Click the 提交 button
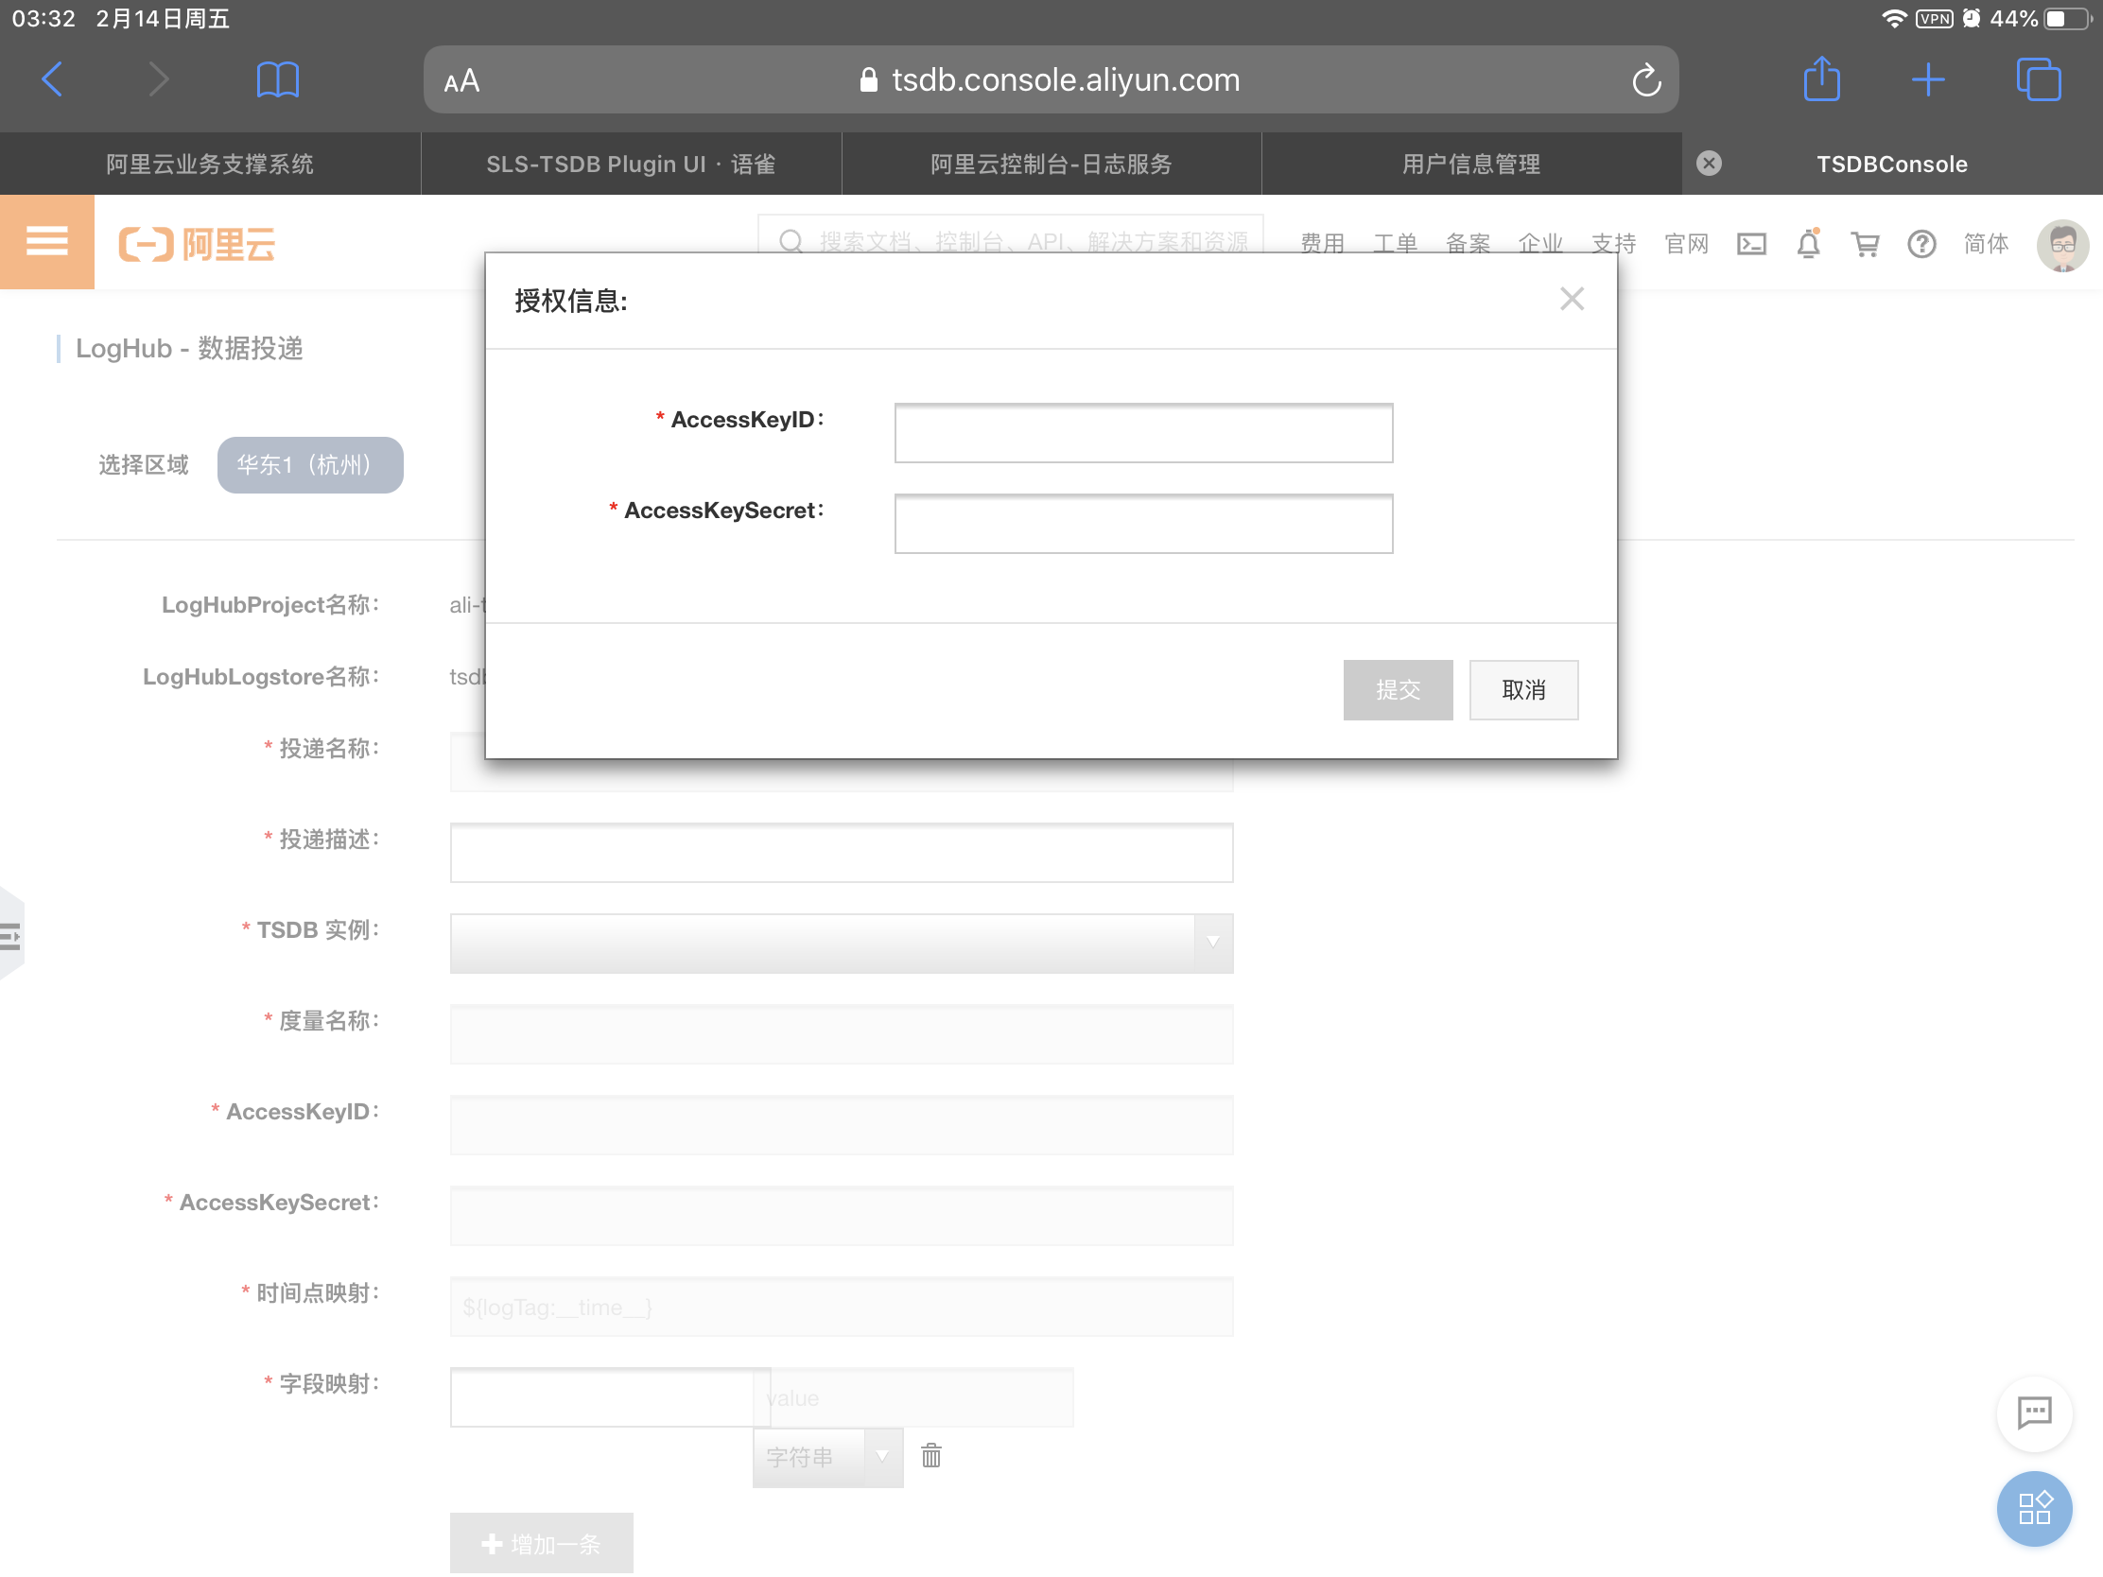 point(1398,690)
